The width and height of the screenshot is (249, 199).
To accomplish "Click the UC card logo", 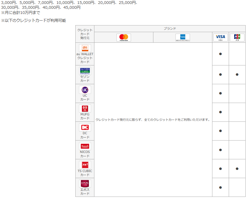I will 85,90.
